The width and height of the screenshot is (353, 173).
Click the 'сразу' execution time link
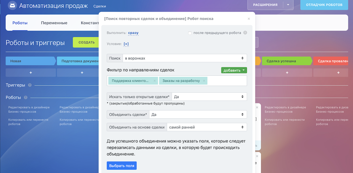(x=133, y=33)
